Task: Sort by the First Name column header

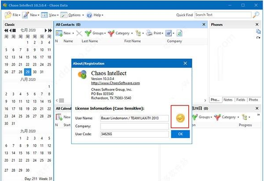Action: coord(132,41)
